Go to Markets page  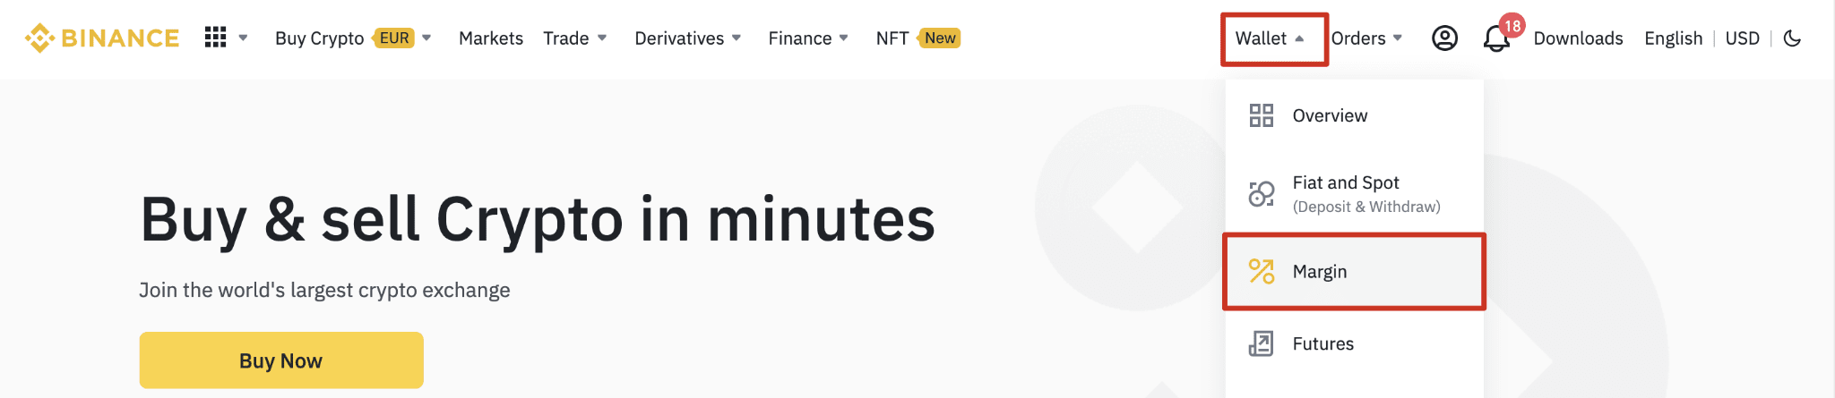pyautogui.click(x=491, y=38)
